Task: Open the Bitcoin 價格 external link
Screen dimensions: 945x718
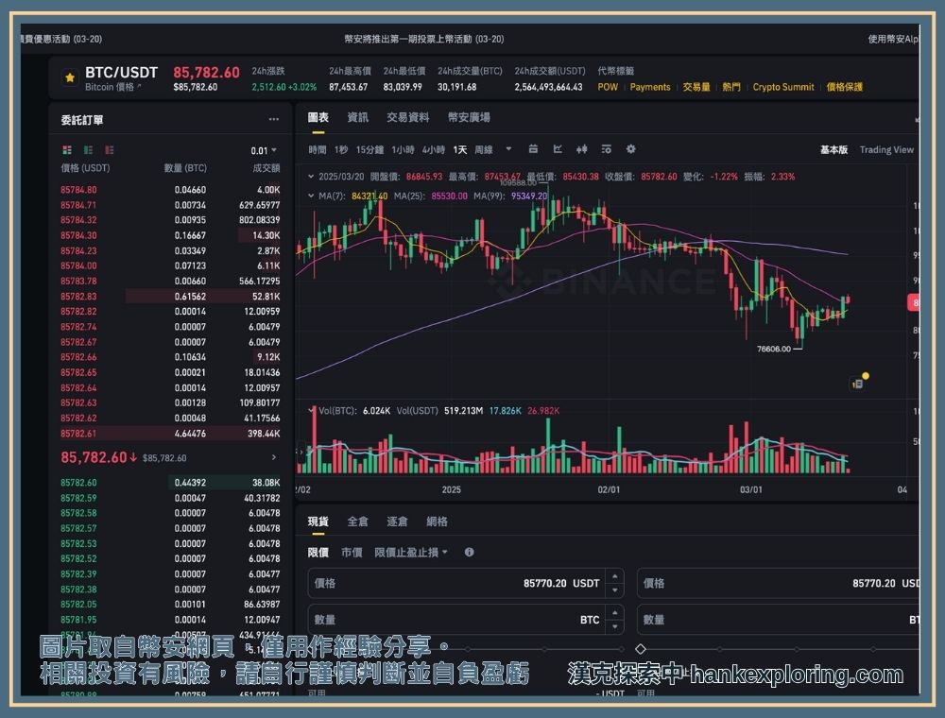Action: 112,87
